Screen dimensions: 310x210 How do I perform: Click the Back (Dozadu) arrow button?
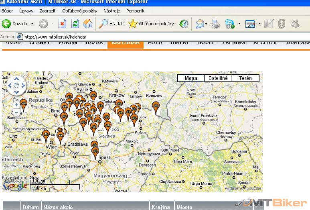pos(7,24)
